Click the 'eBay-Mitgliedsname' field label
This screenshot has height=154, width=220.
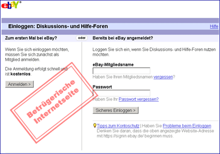click(x=113, y=65)
